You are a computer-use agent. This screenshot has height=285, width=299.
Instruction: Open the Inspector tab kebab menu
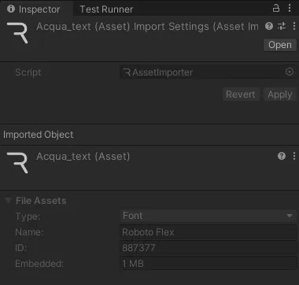pyautogui.click(x=290, y=8)
